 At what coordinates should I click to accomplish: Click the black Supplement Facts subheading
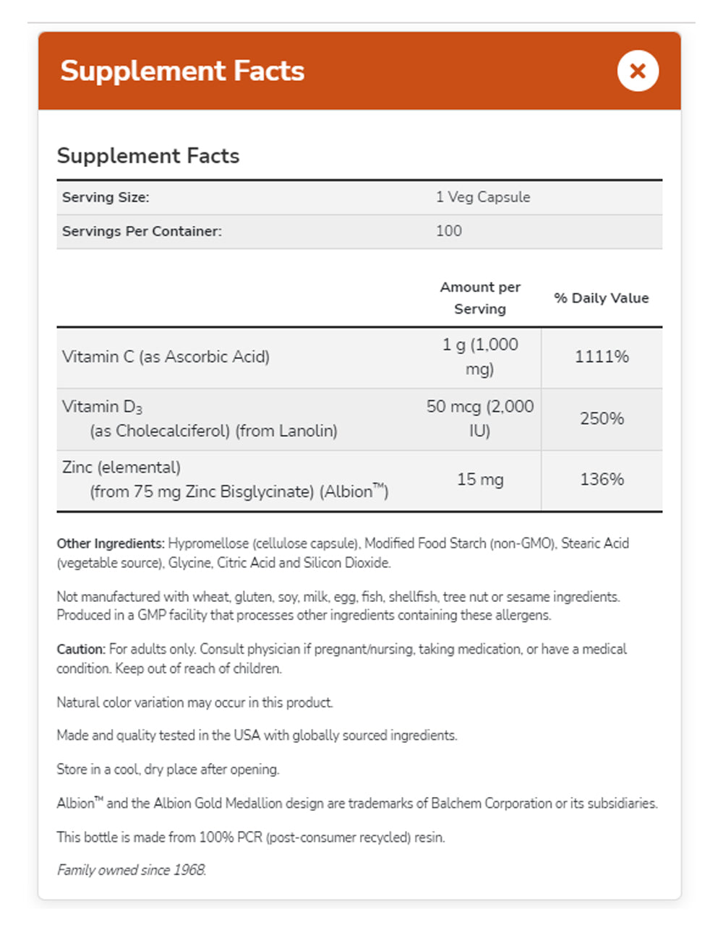[x=148, y=156]
